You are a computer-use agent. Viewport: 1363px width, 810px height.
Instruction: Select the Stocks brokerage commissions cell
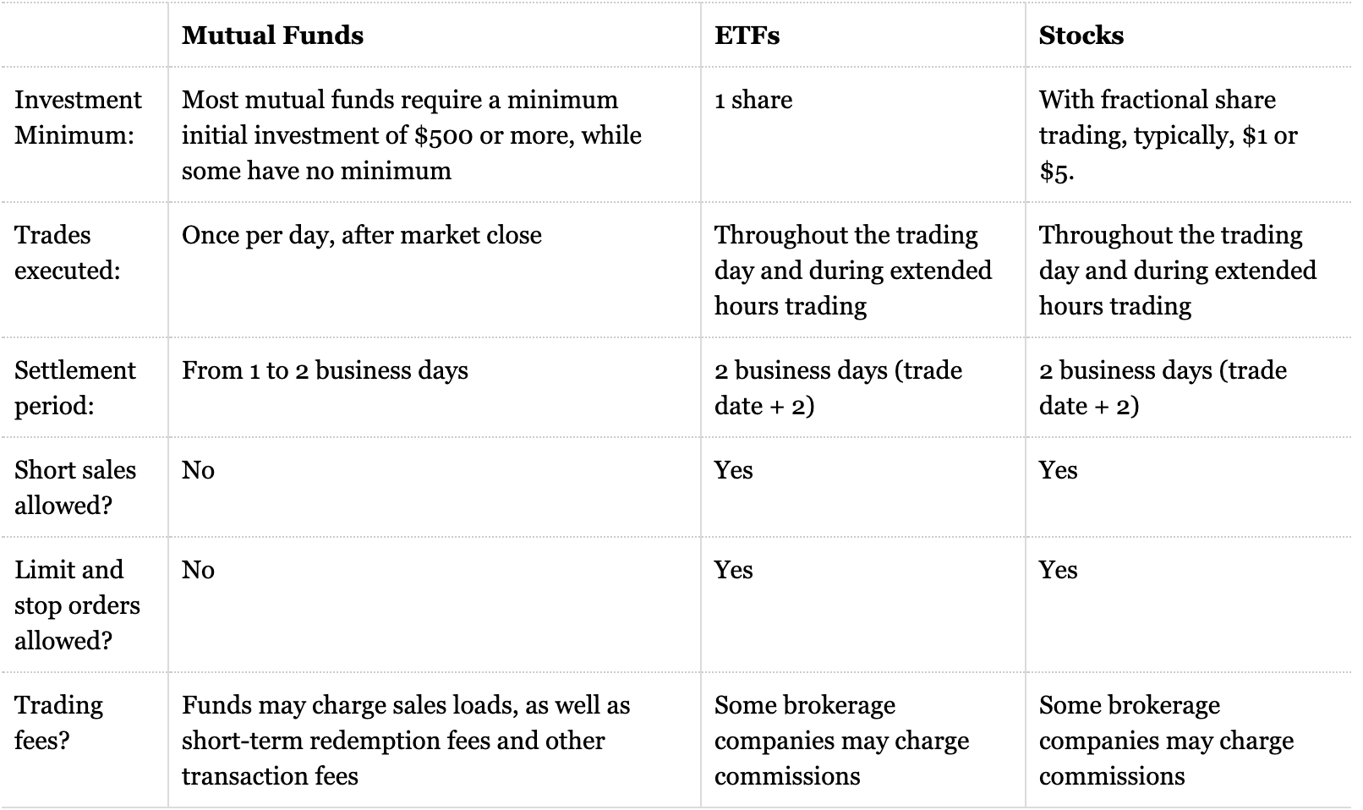point(1165,741)
